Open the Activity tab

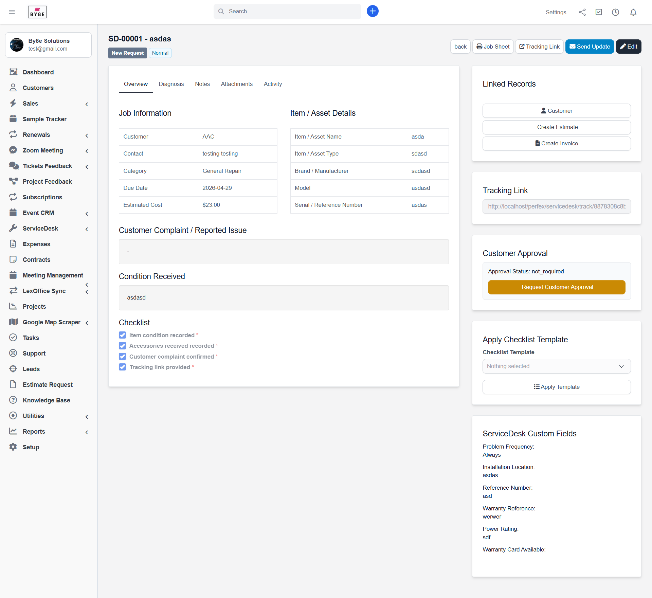[273, 84]
